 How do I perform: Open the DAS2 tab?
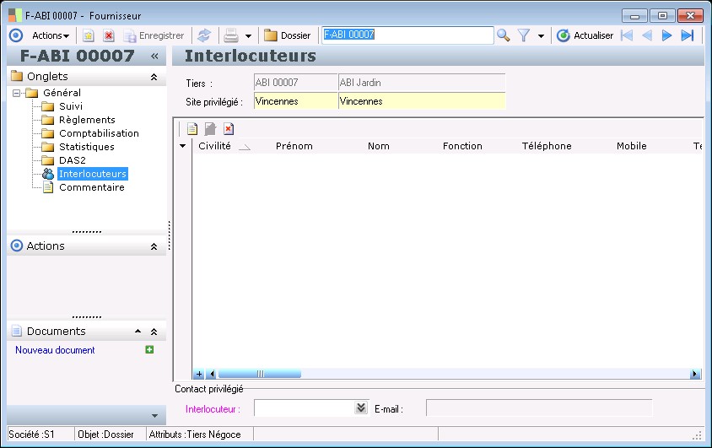pos(73,160)
